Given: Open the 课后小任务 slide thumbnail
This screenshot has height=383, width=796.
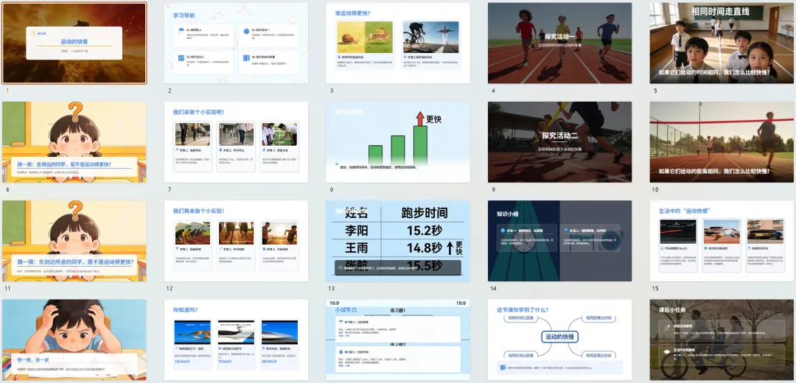Looking at the screenshot, I should pos(722,340).
